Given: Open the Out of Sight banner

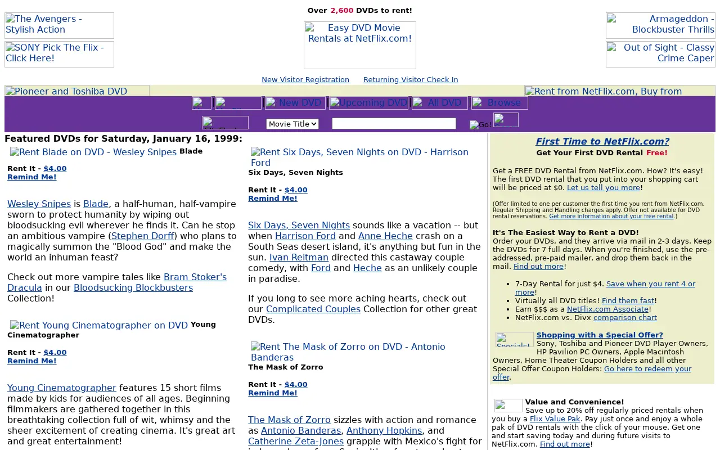Looking at the screenshot, I should click(660, 54).
